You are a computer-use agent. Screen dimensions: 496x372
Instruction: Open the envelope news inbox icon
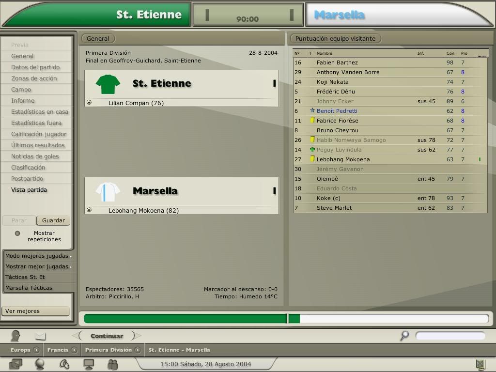[40, 336]
